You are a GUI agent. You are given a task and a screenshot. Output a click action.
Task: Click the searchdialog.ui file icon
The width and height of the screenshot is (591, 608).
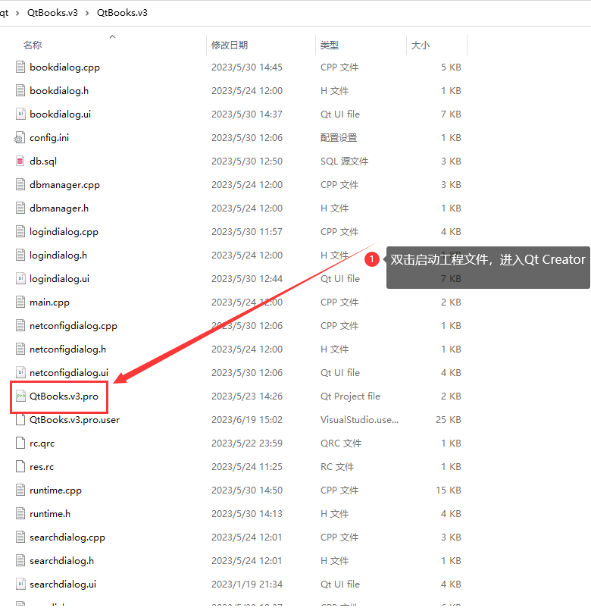click(x=20, y=584)
